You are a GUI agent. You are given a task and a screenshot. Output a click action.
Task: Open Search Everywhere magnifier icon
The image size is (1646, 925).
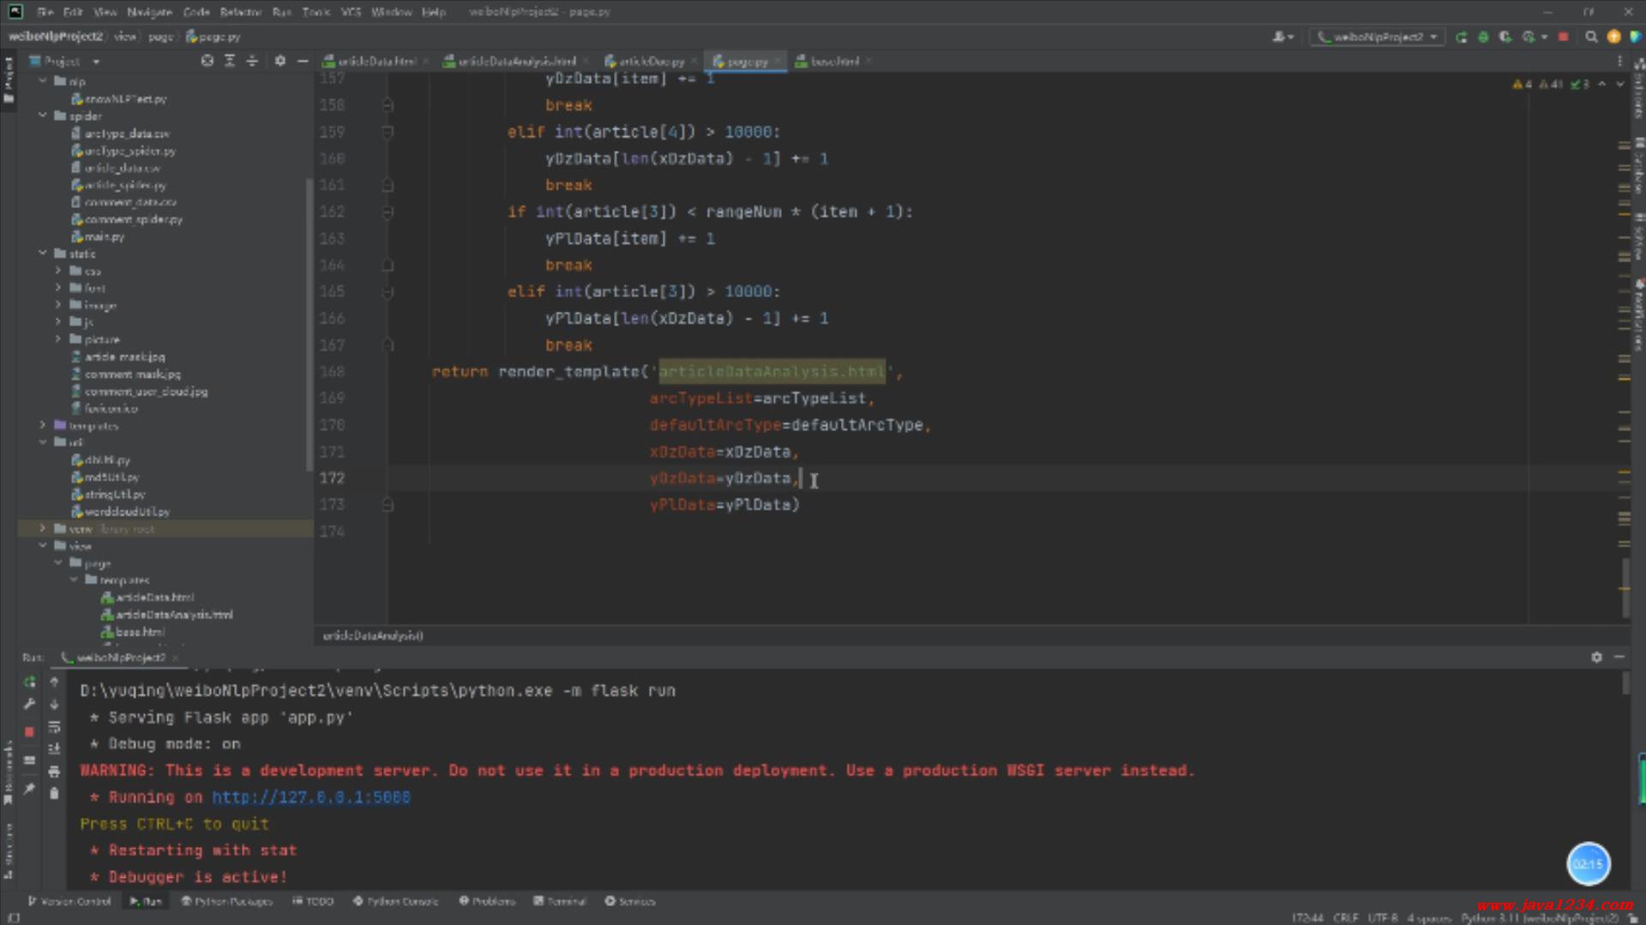[1591, 37]
